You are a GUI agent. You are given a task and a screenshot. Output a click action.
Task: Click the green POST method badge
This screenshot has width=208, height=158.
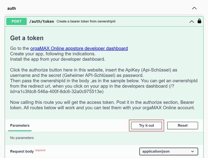pyautogui.click(x=16, y=22)
